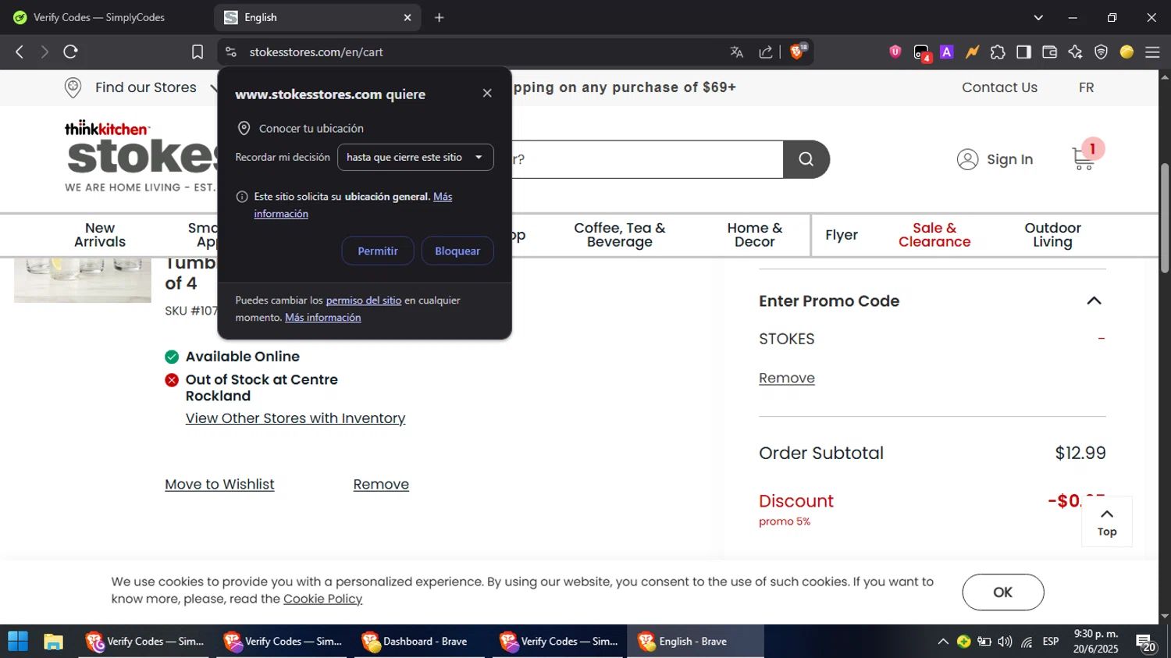Open browser hamburger menu
The height and width of the screenshot is (658, 1171).
tap(1152, 52)
